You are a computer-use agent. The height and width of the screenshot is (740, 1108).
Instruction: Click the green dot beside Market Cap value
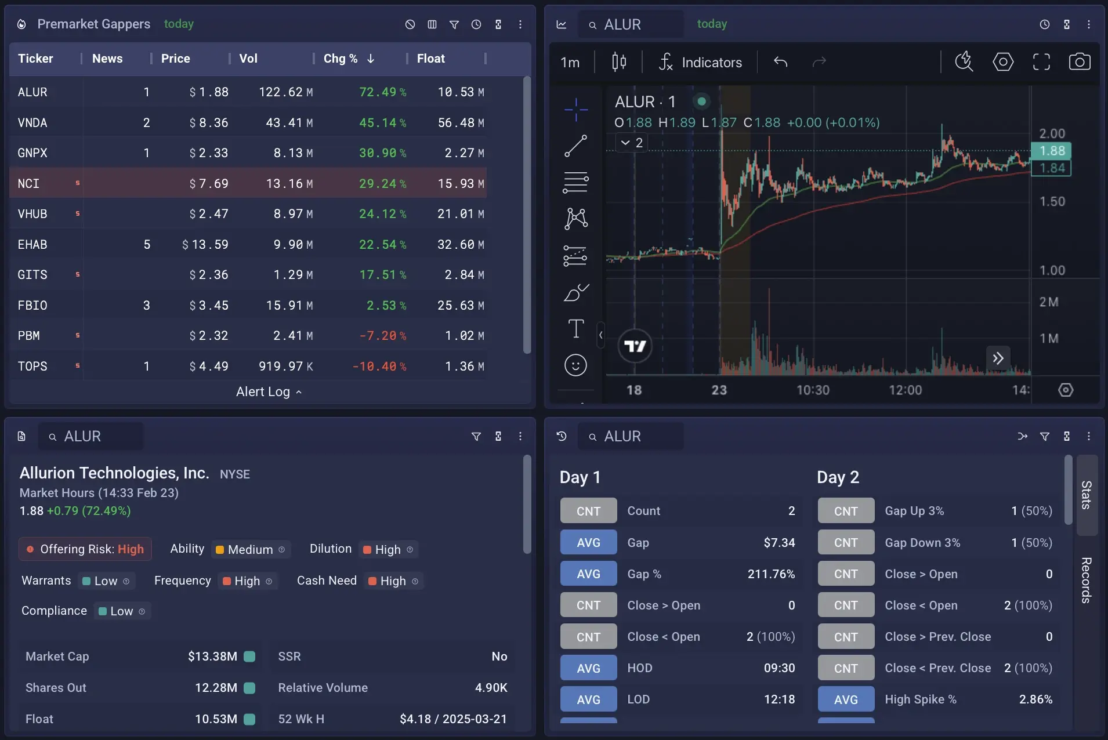(x=249, y=656)
